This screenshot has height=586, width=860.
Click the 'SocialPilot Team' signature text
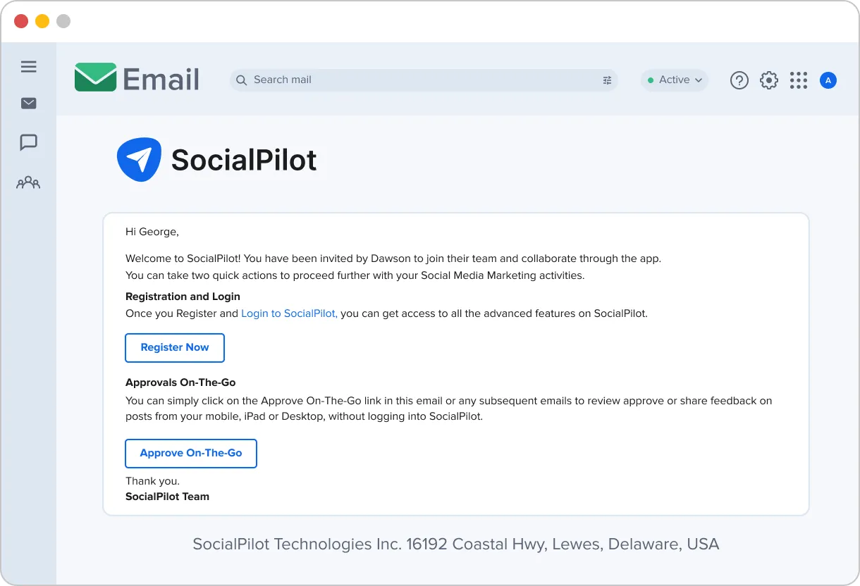tap(167, 497)
